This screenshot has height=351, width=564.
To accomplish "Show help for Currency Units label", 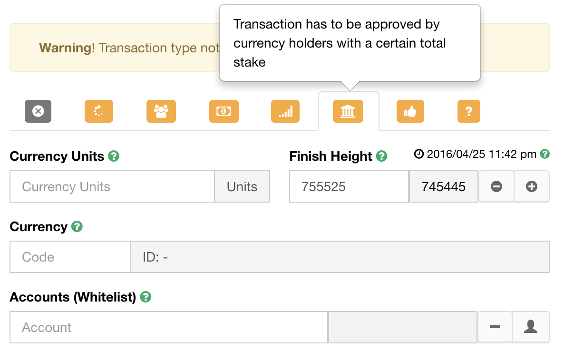I will 114,156.
